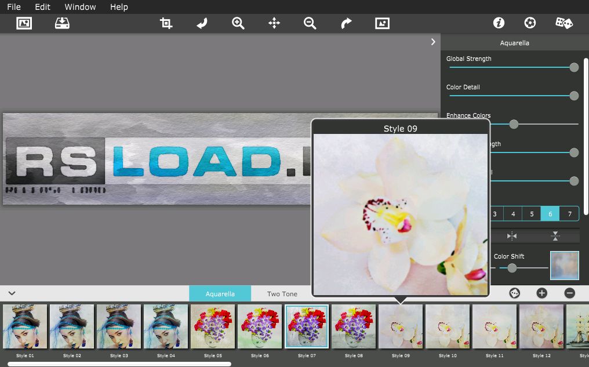Click the presets horizontal scrollbar
Image resolution: width=589 pixels, height=367 pixels.
tap(119, 364)
